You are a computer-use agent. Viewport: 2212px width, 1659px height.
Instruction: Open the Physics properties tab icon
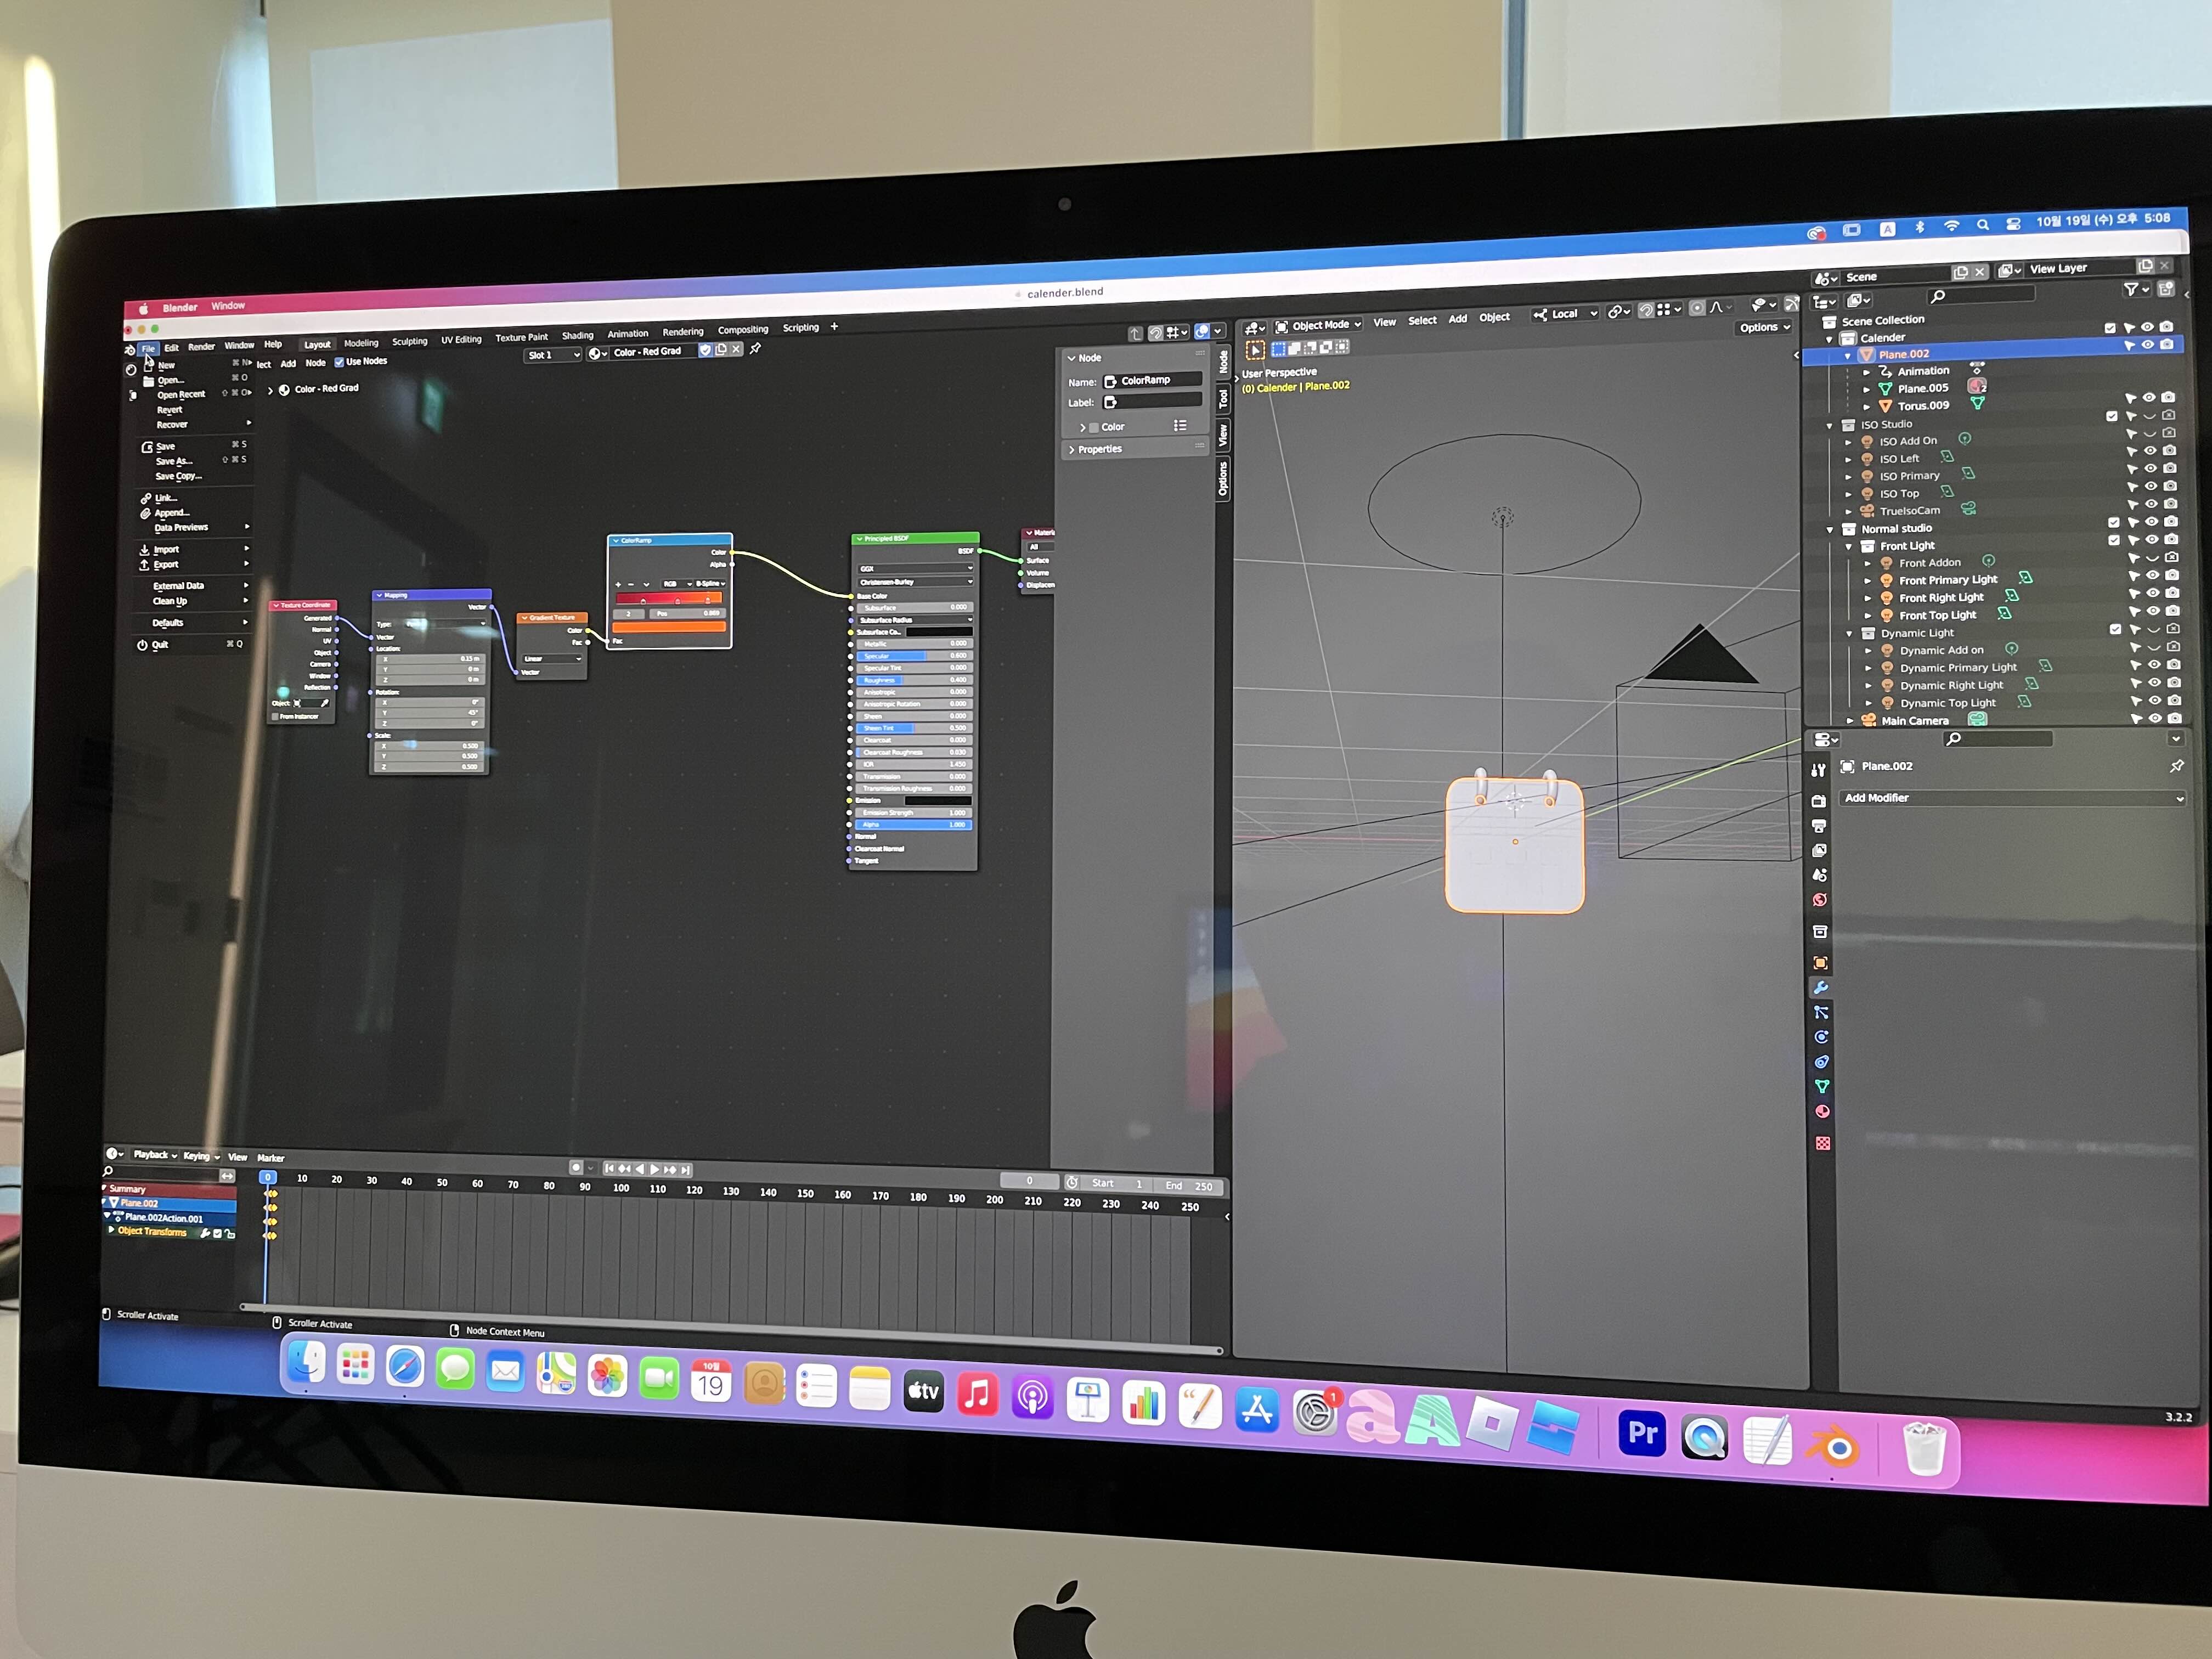point(1822,1037)
